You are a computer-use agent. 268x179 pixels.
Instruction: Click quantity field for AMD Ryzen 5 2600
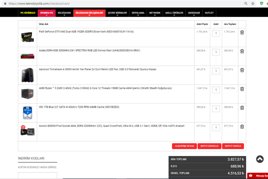pos(216,90)
